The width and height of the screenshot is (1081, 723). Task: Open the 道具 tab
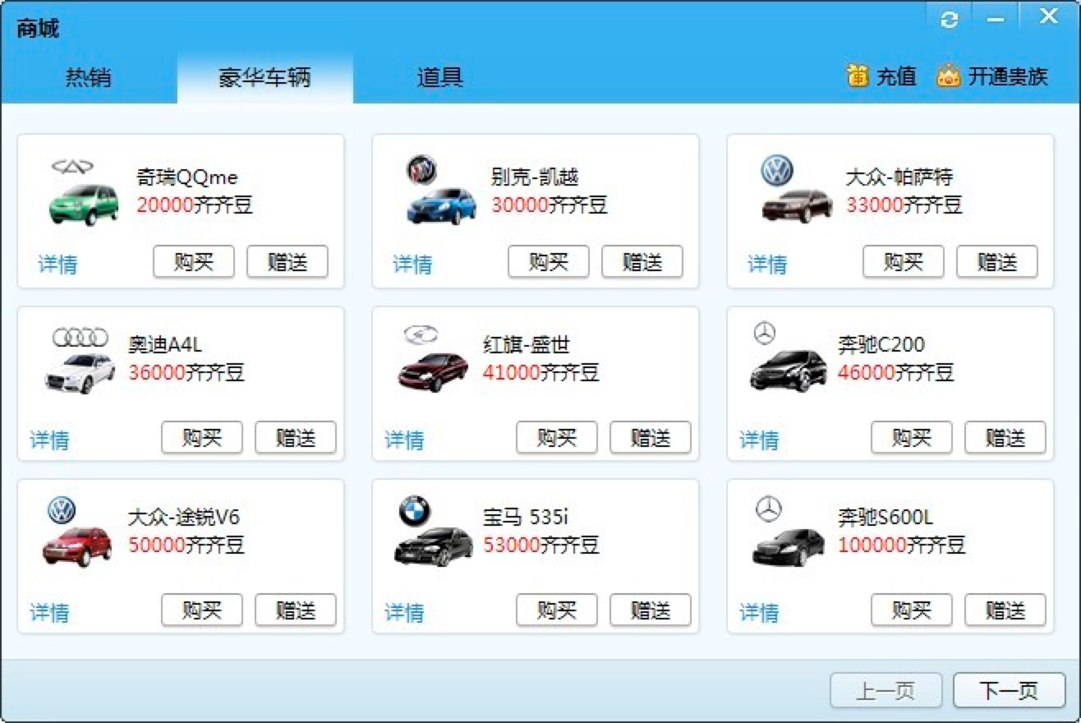440,77
